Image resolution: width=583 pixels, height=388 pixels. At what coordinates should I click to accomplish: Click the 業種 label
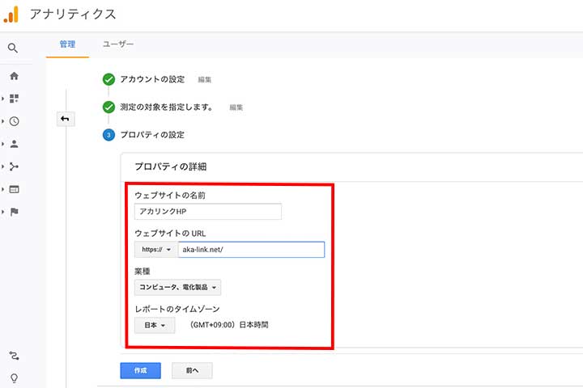[143, 272]
